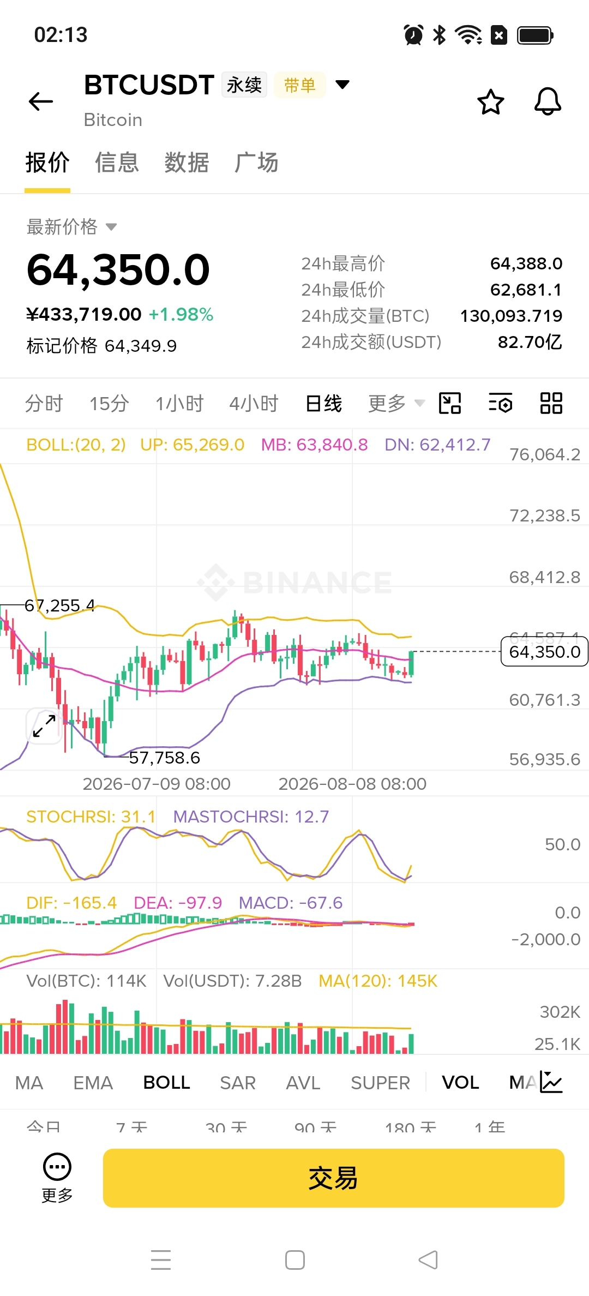Open the chart drawing tools icon

[x=450, y=404]
